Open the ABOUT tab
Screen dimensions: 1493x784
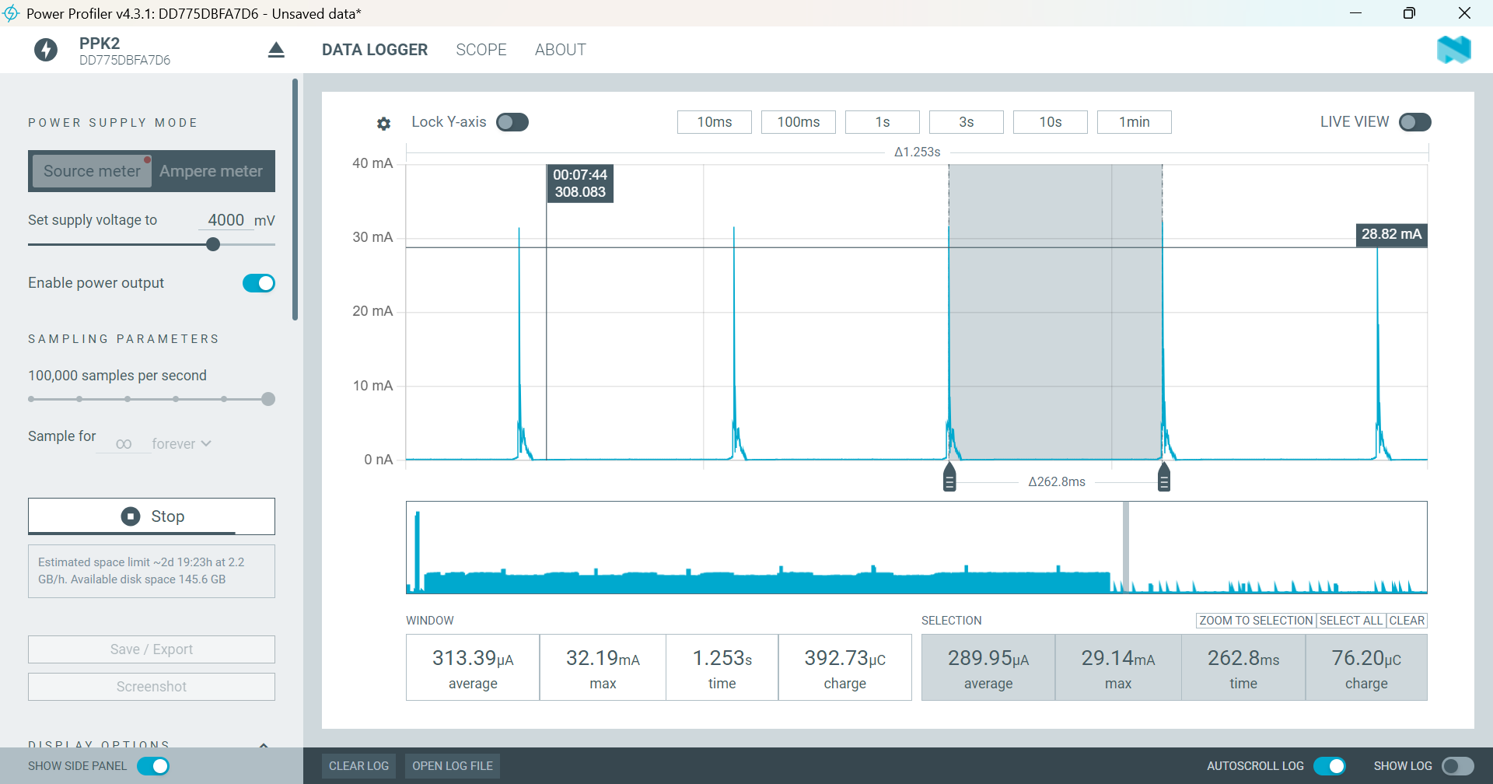[560, 50]
